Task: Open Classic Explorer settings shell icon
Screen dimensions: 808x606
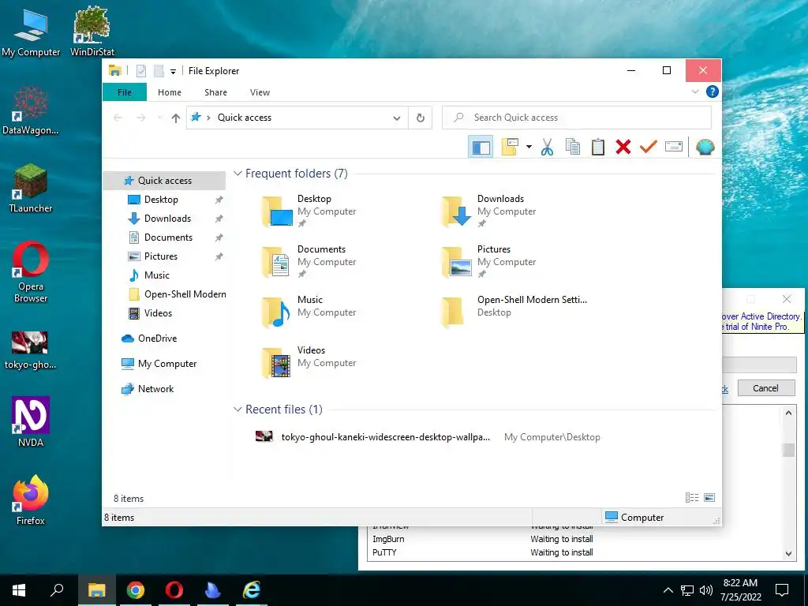Action: pyautogui.click(x=705, y=148)
